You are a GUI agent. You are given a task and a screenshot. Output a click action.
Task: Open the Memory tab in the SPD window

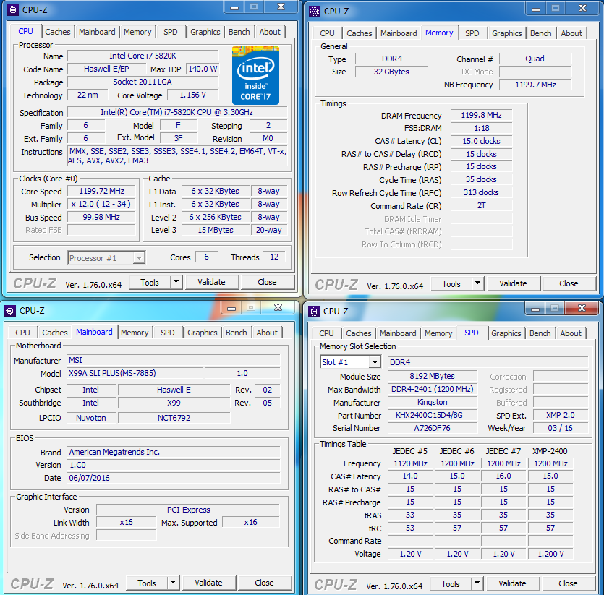tap(438, 333)
